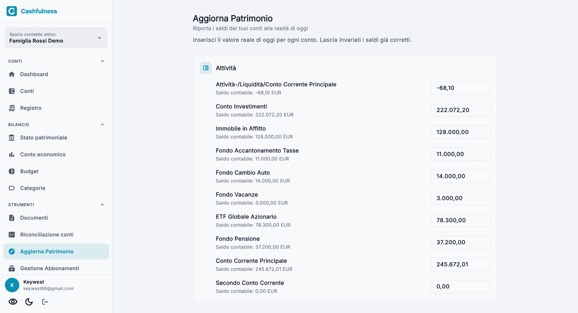
Task: Toggle dark mode moon icon
Action: pos(29,302)
